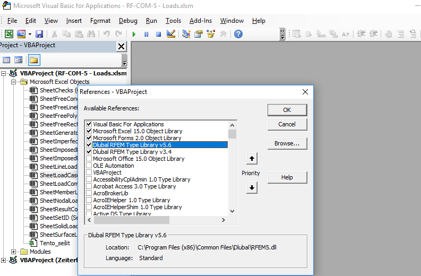
Task: Open the Tools menu
Action: (x=173, y=21)
